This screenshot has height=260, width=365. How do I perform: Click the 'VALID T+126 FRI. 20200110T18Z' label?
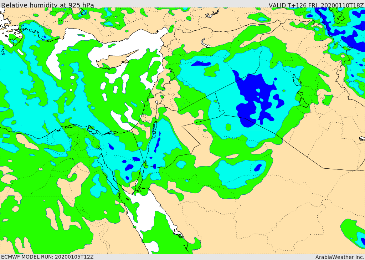click(317, 5)
